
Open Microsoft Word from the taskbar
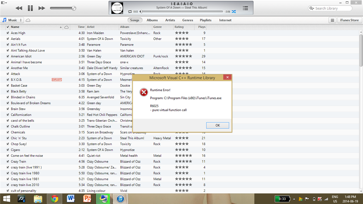click(x=71, y=199)
